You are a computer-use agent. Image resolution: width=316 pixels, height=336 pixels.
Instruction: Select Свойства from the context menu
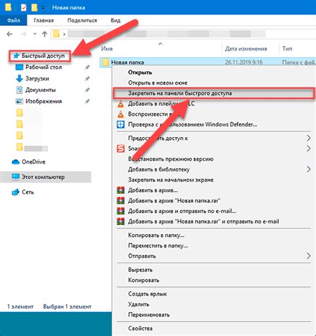(140, 329)
